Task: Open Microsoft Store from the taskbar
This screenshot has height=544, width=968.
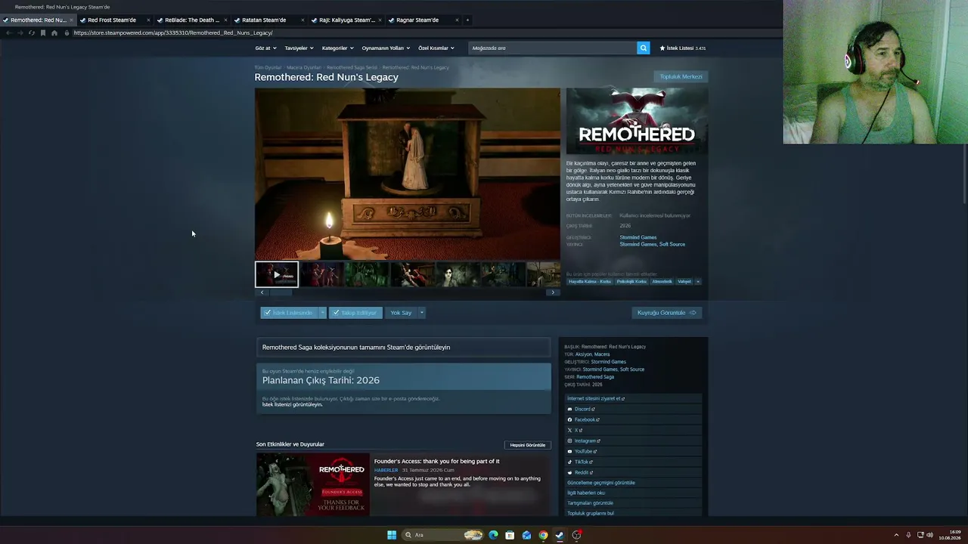Action: pyautogui.click(x=510, y=535)
